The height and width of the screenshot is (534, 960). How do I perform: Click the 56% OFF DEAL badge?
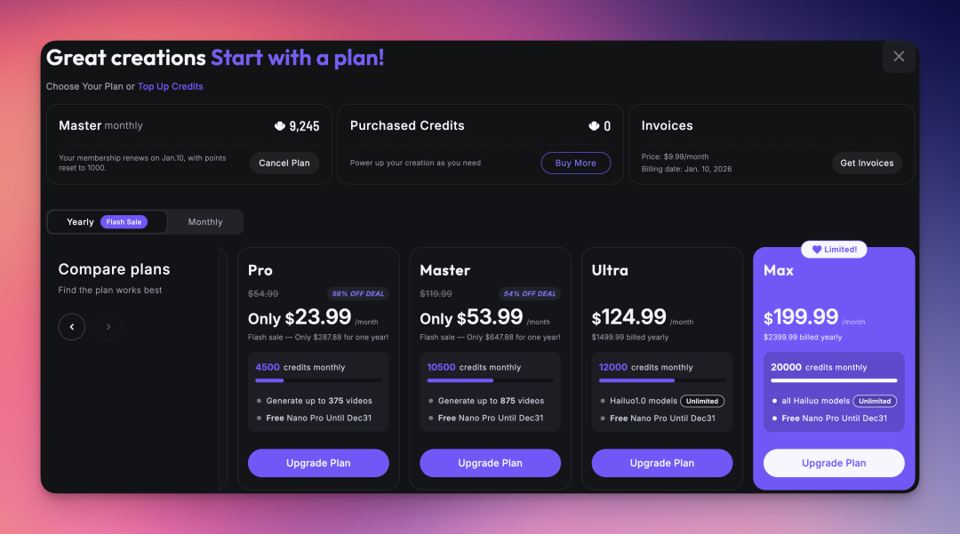(x=357, y=294)
